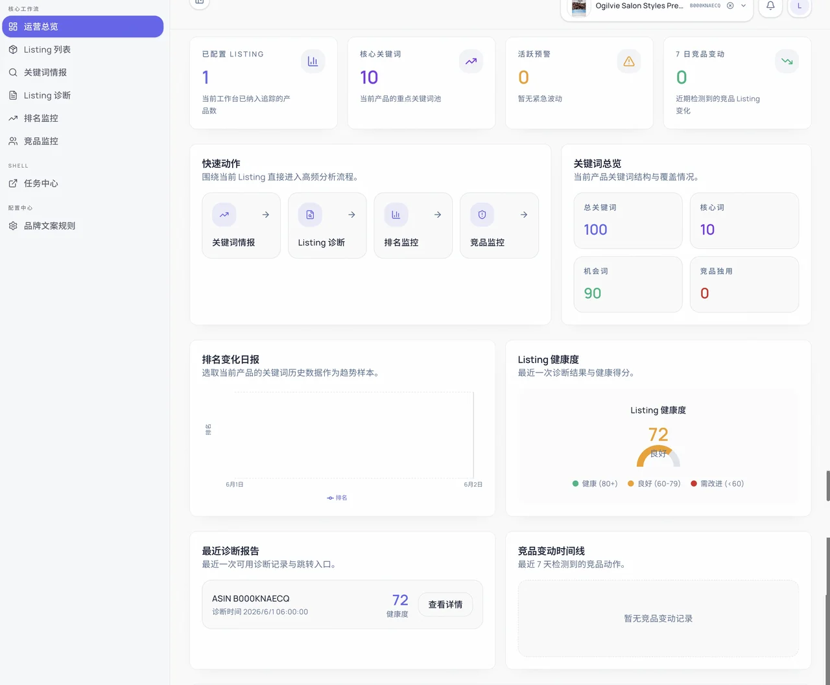Expand the product selector dropdown chevron
Viewport: 830px width, 685px height.
743,6
